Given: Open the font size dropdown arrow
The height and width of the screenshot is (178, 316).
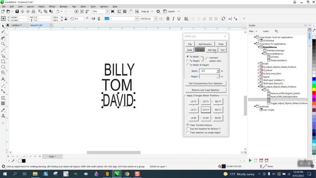Looking at the screenshot, I should click(x=156, y=19).
